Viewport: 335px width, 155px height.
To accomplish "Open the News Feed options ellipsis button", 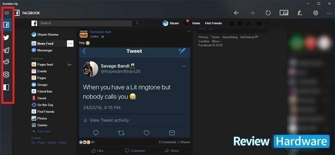I will click(70, 44).
